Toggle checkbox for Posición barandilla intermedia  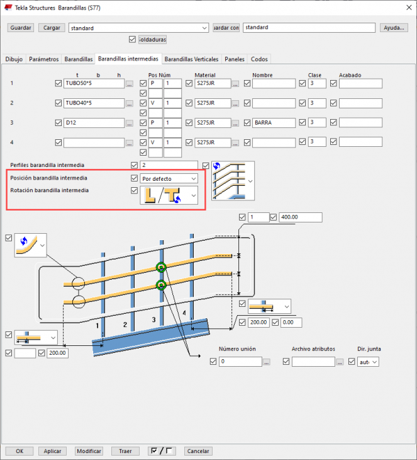(135, 178)
